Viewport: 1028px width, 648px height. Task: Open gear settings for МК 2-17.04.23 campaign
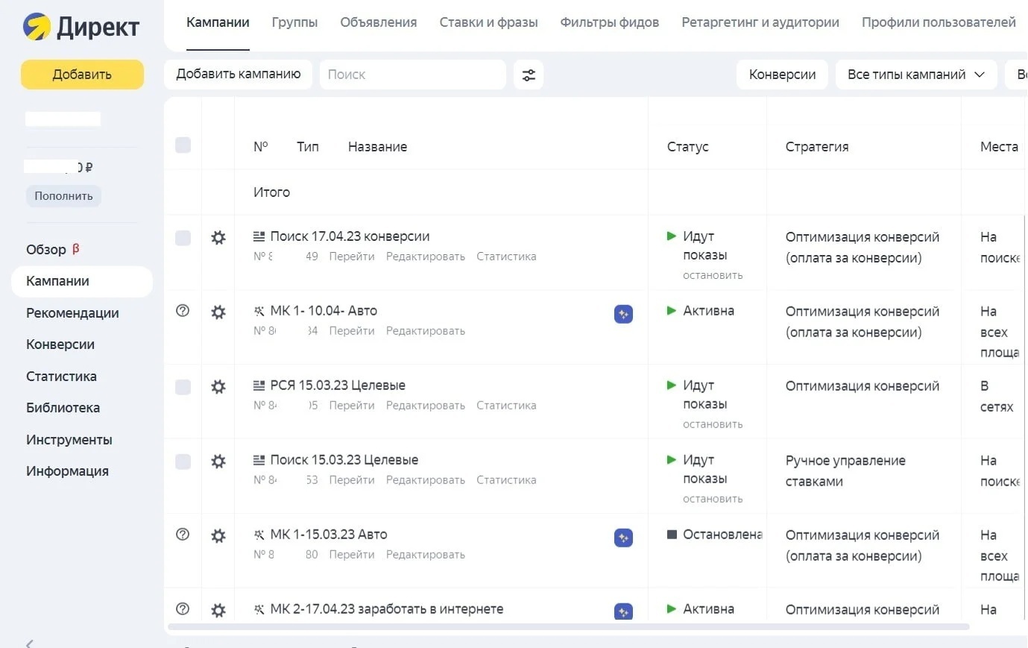coord(218,611)
